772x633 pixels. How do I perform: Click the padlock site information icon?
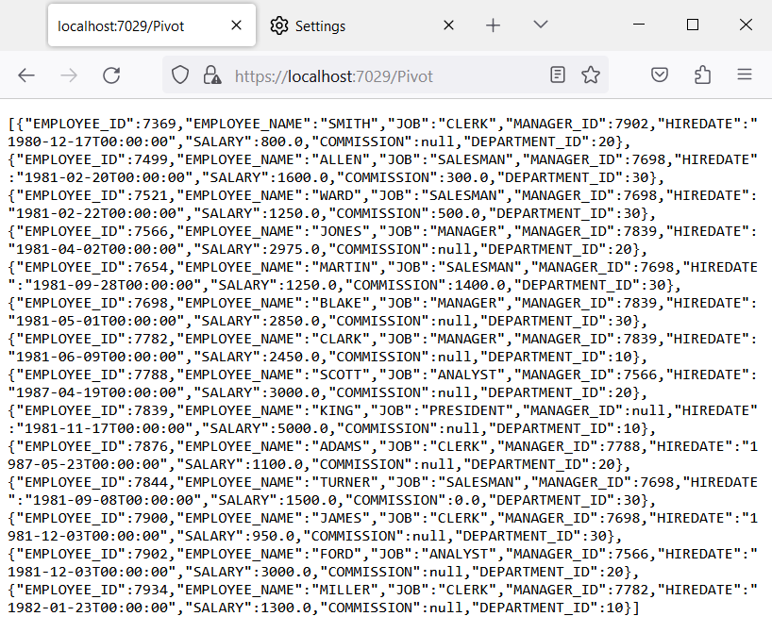pos(212,75)
